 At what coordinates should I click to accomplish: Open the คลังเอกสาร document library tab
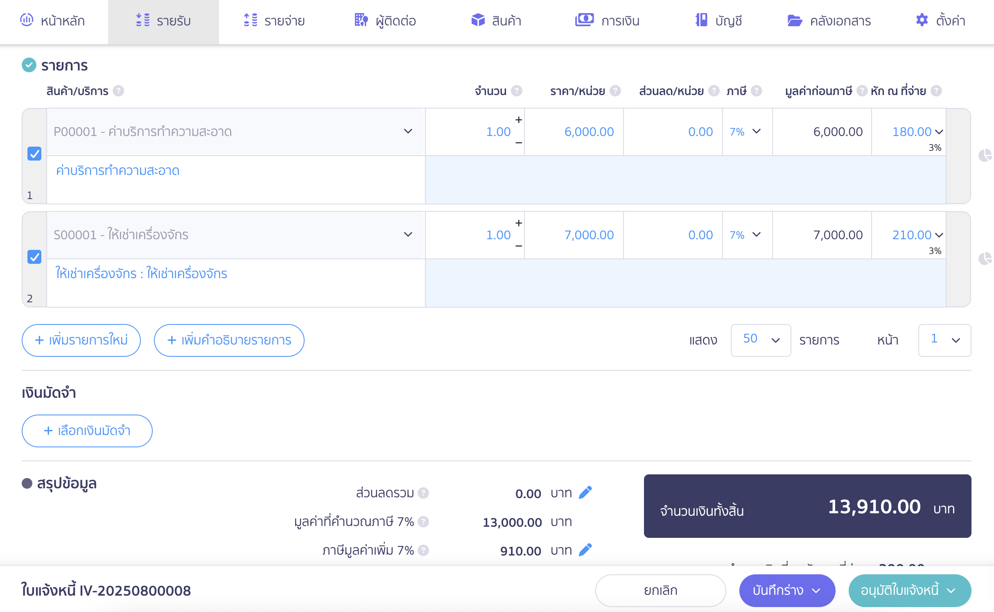(829, 20)
